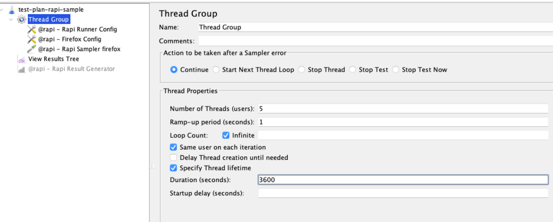Viewport: 553px width, 222px height.
Task: Select the Stop Test Now radio option
Action: (x=396, y=70)
